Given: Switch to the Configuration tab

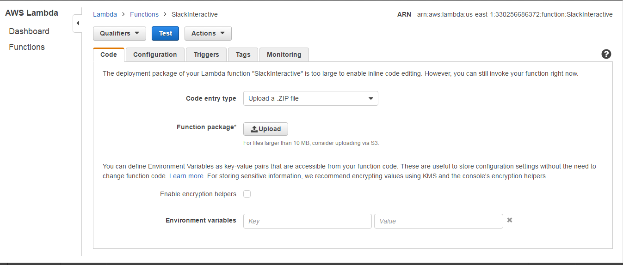Looking at the screenshot, I should coord(155,54).
